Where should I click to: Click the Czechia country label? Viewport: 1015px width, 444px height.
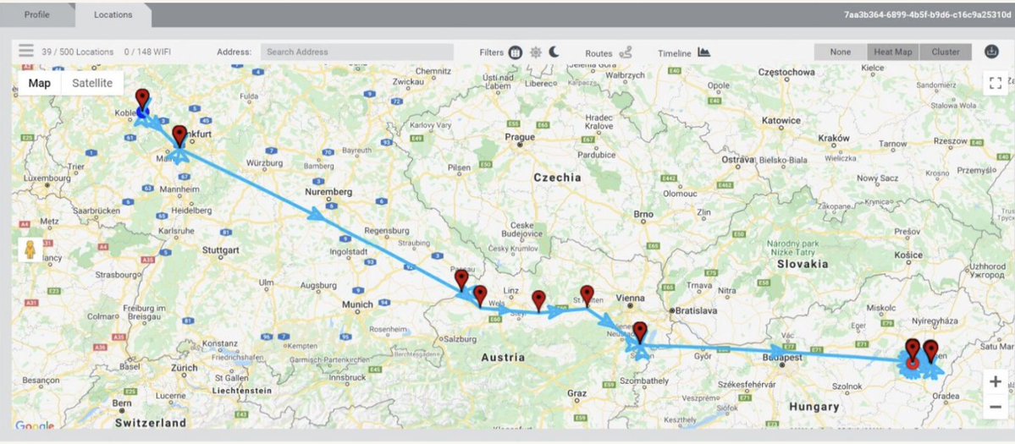[557, 177]
